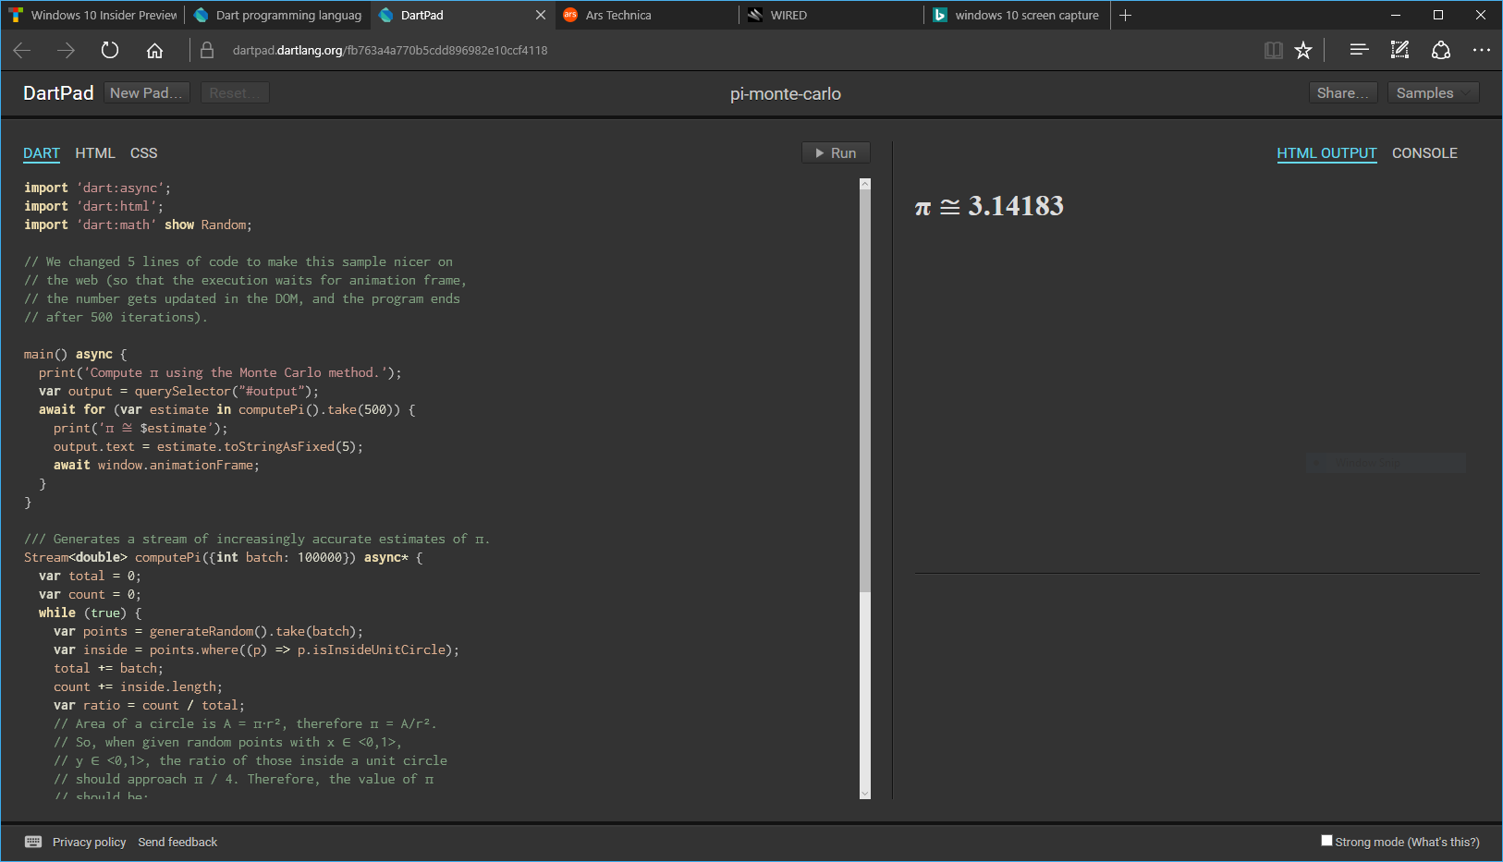Click the keyboard shortcuts icon in footer
Viewport: 1503px width, 862px height.
coord(33,842)
